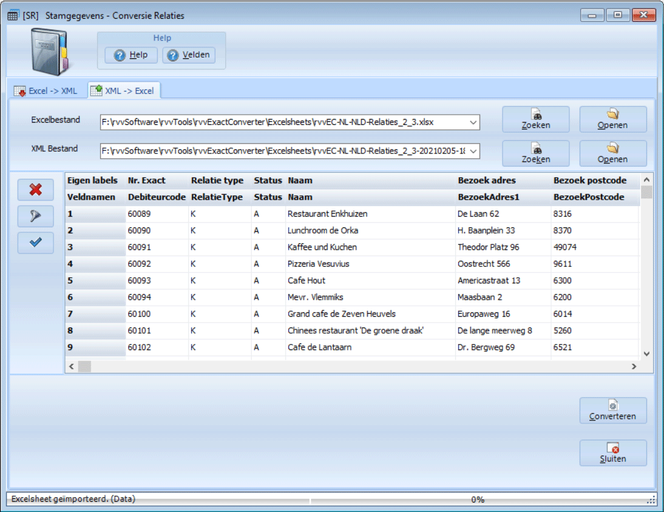Select the XML -> Excel tab
The height and width of the screenshot is (512, 664).
click(x=124, y=90)
